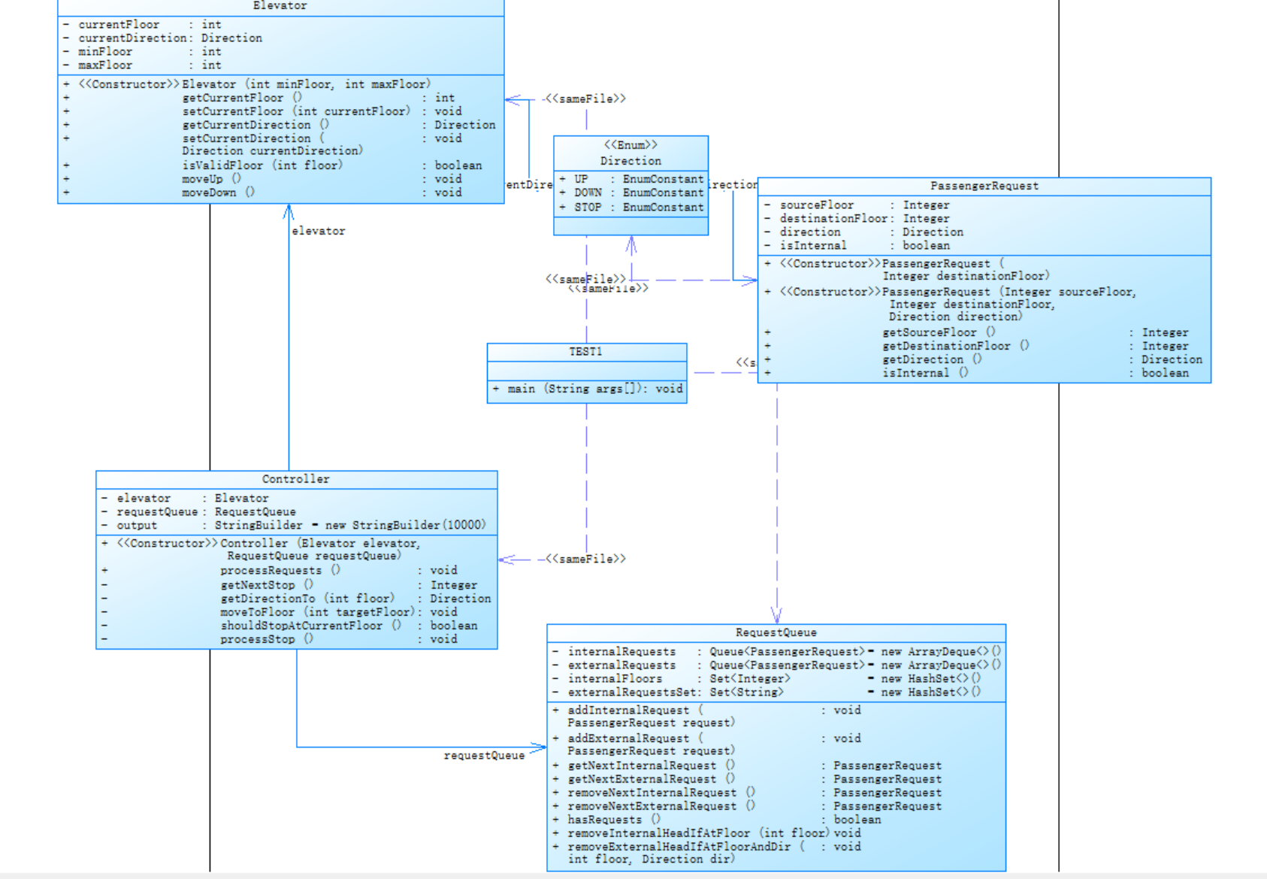This screenshot has width=1267, height=879.
Task: Select the <<sameFile>> label beside Controller class
Action: pos(585,559)
